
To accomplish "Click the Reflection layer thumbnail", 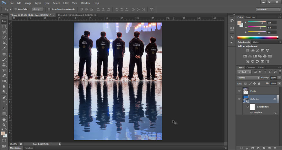I will [246, 99].
